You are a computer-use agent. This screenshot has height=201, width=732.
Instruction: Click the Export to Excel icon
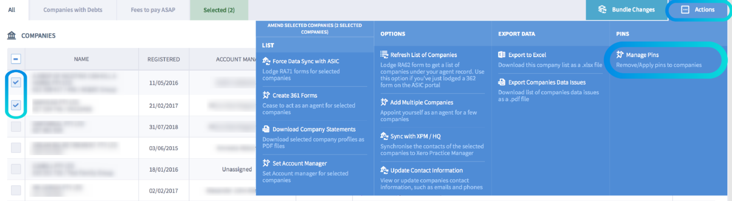[x=502, y=54]
